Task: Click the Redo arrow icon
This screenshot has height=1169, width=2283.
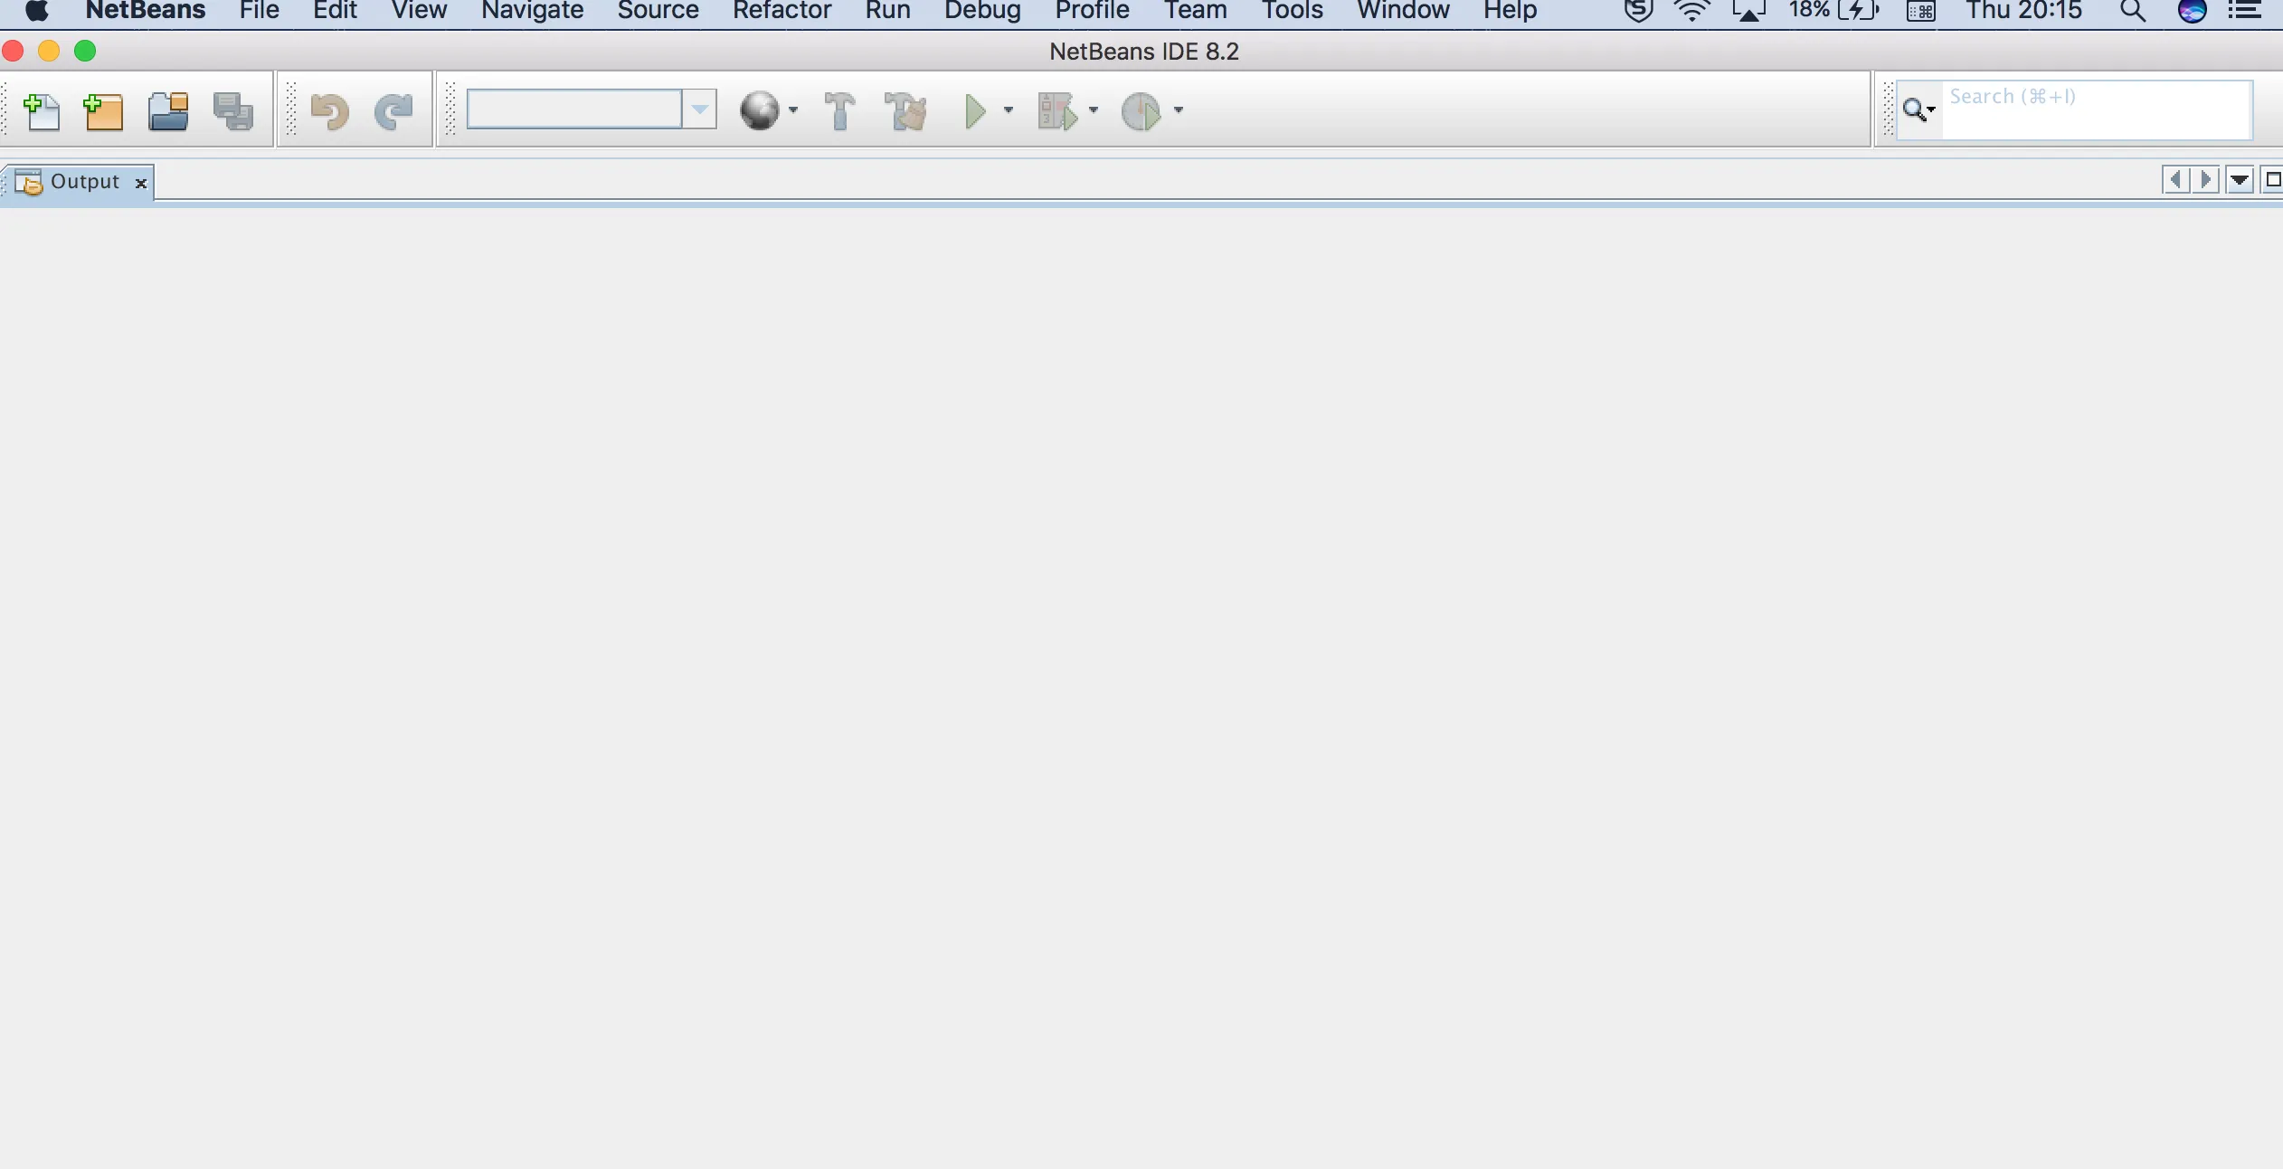Action: tap(394, 112)
